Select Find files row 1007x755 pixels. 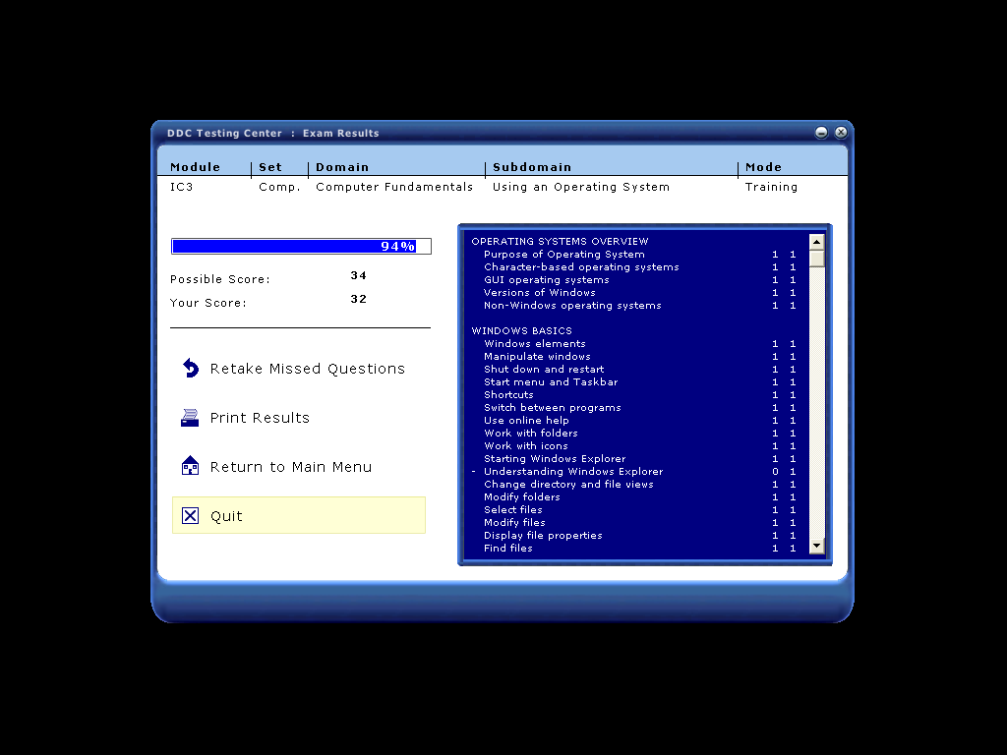[x=639, y=549]
